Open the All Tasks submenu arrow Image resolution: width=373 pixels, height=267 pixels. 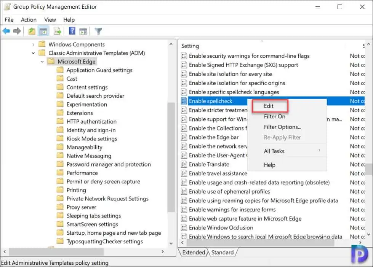pyautogui.click(x=320, y=150)
